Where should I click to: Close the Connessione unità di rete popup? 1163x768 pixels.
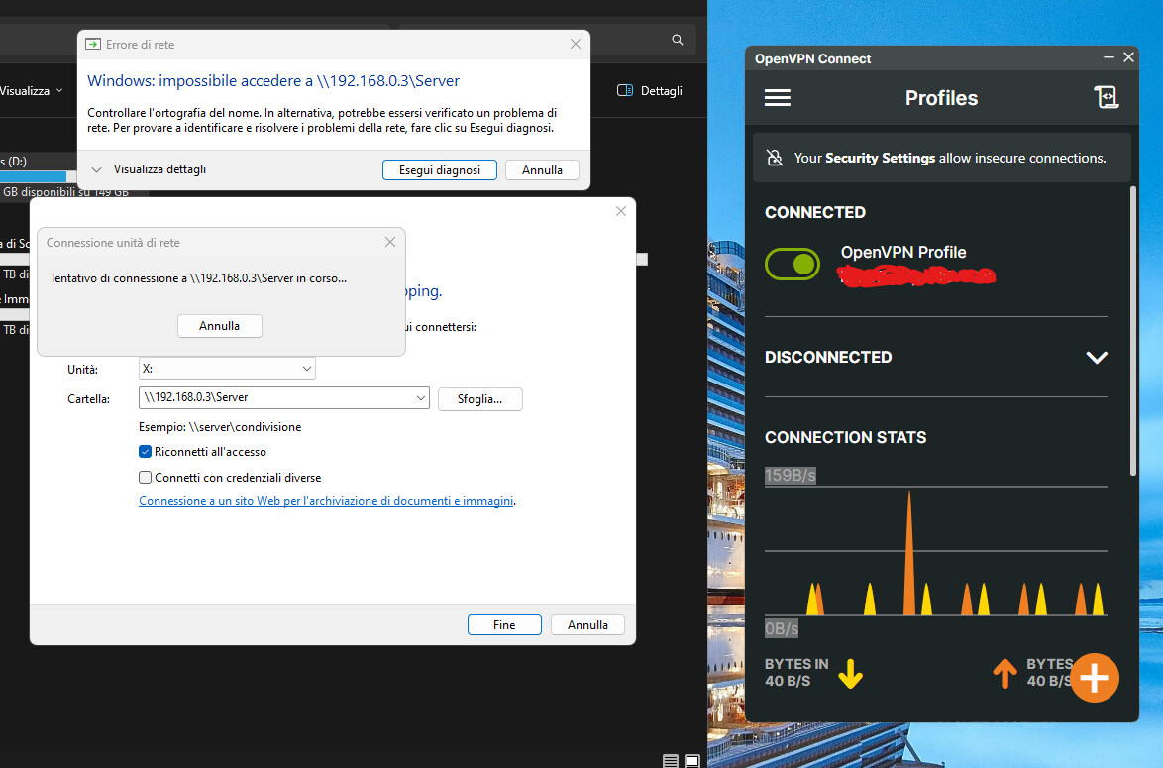tap(390, 242)
